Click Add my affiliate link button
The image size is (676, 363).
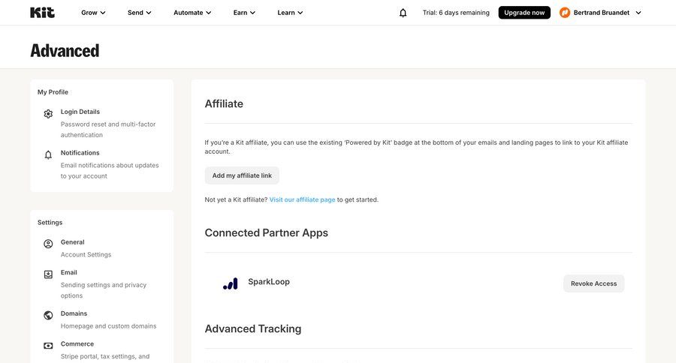click(242, 175)
